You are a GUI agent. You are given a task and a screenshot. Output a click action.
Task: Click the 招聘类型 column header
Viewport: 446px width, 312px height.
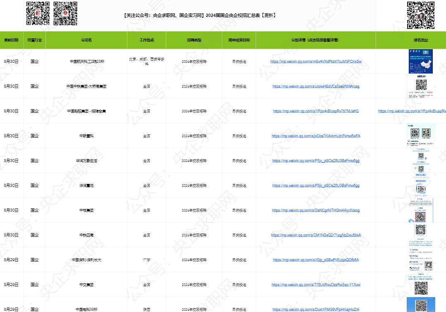194,40
